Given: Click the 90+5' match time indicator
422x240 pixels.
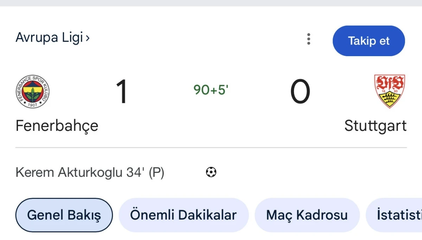Looking at the screenshot, I should [x=211, y=90].
